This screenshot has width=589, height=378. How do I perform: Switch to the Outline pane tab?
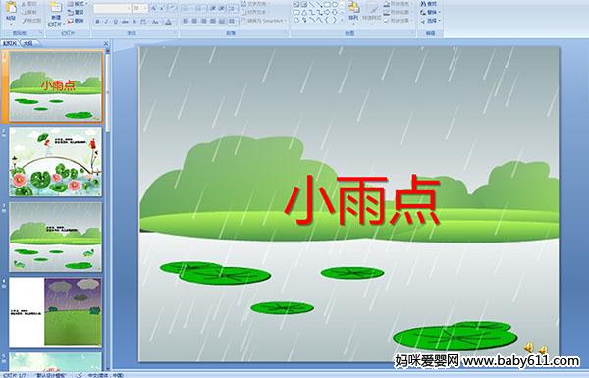click(27, 43)
